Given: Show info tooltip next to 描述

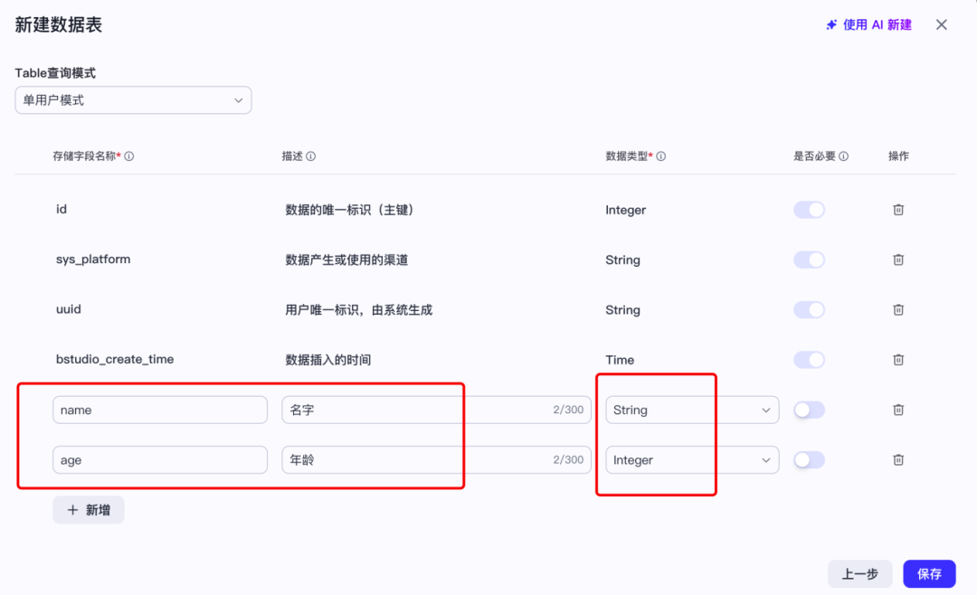Looking at the screenshot, I should 311,156.
